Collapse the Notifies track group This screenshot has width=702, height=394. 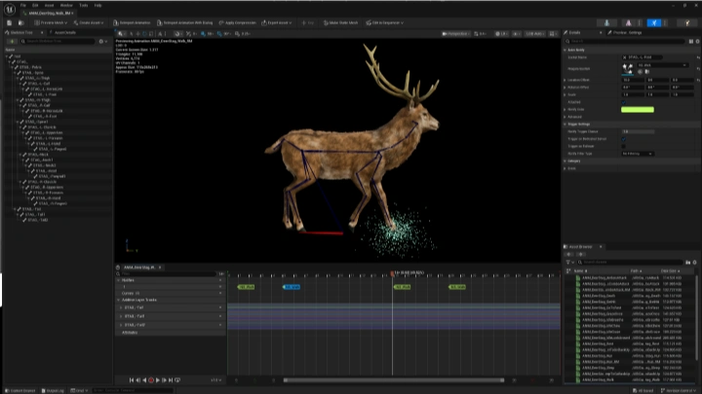click(x=119, y=280)
